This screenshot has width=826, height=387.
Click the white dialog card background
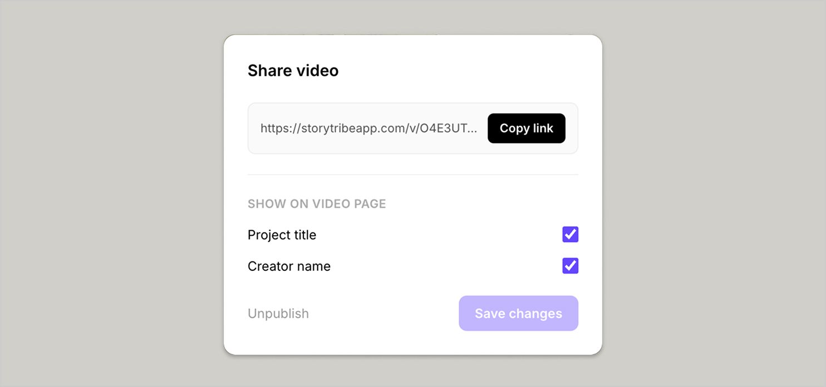(x=412, y=342)
